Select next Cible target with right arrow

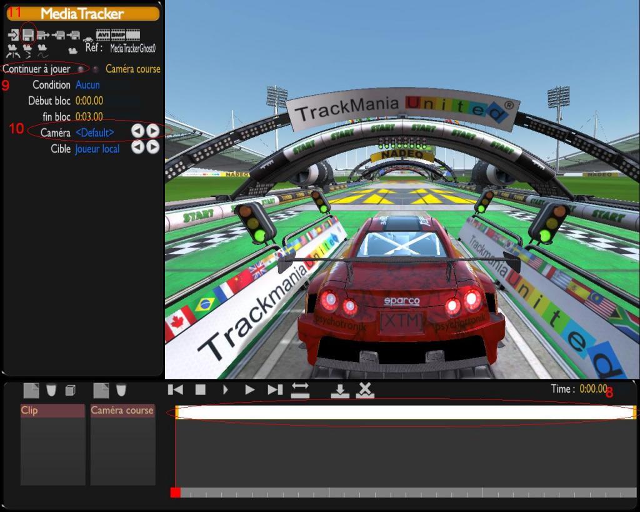[153, 147]
